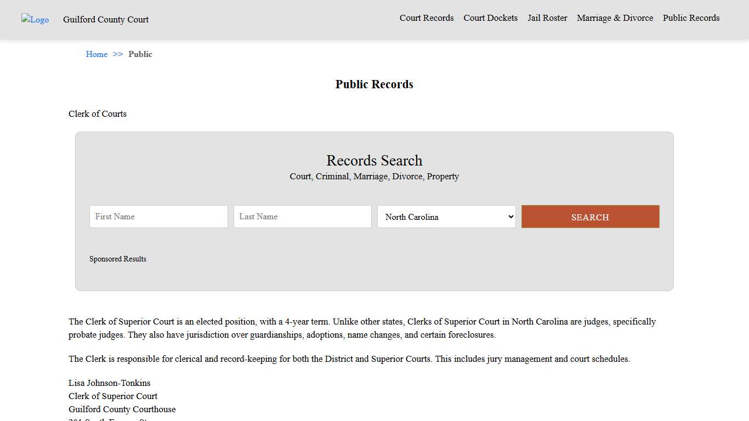Select the Public Records nav item
The image size is (749, 421).
691,18
